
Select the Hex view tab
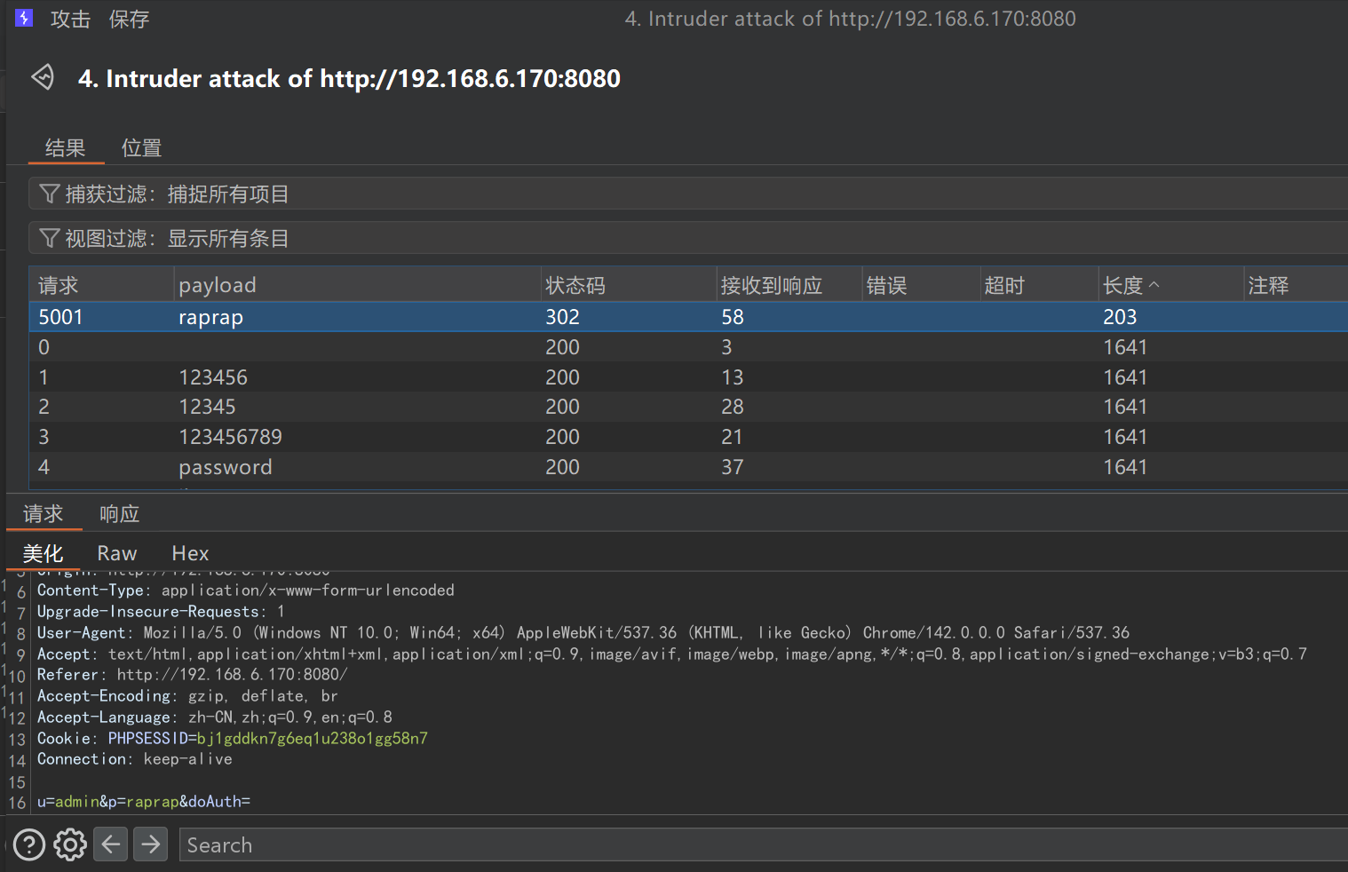(190, 553)
